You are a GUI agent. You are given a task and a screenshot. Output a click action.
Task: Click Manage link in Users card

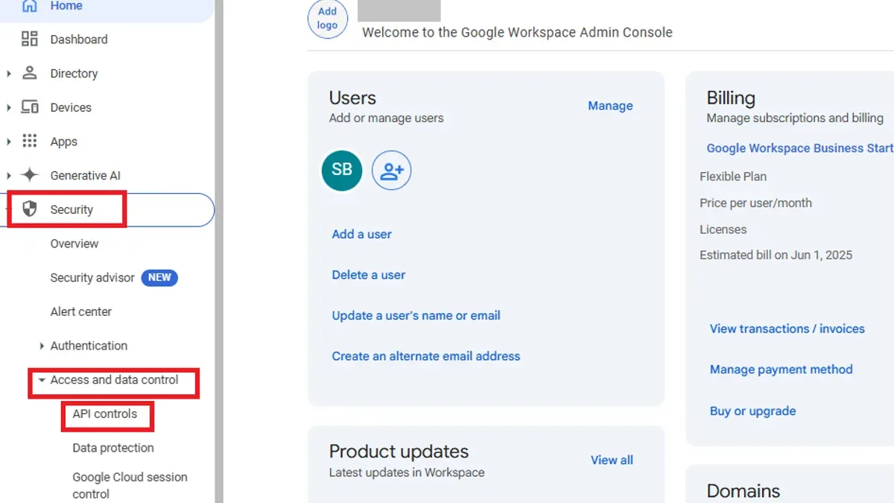pos(610,106)
